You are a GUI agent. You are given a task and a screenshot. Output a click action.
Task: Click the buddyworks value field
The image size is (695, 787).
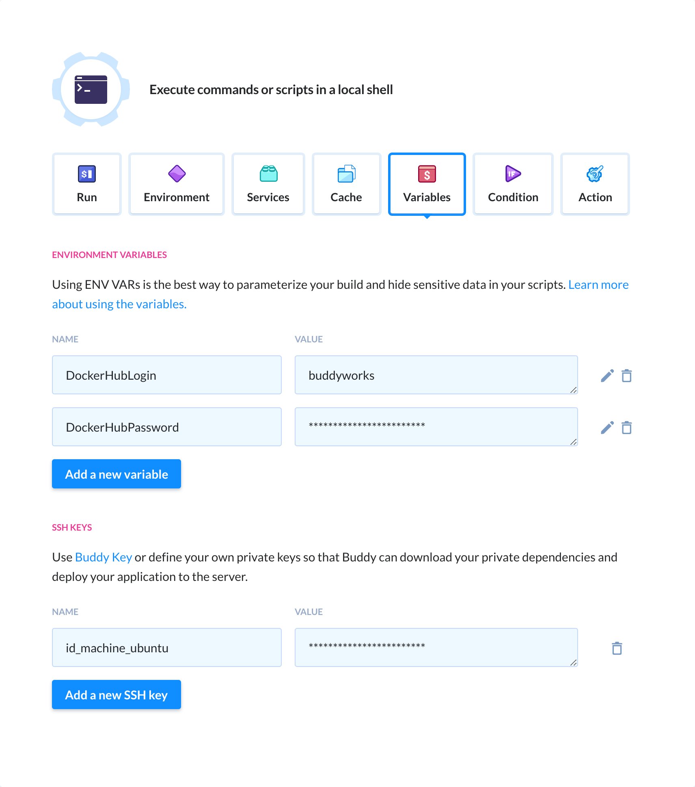436,375
